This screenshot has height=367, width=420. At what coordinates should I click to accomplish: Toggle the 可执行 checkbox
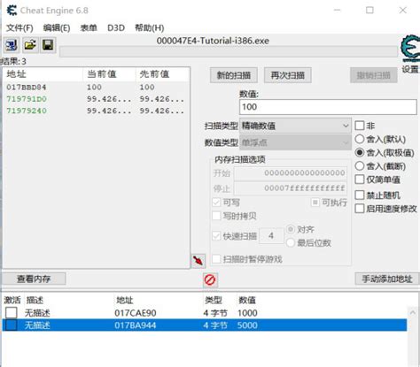(x=315, y=203)
